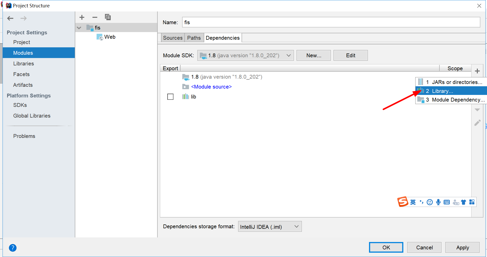Click the Cancel button
Screen dimensions: 487x257
(424, 248)
